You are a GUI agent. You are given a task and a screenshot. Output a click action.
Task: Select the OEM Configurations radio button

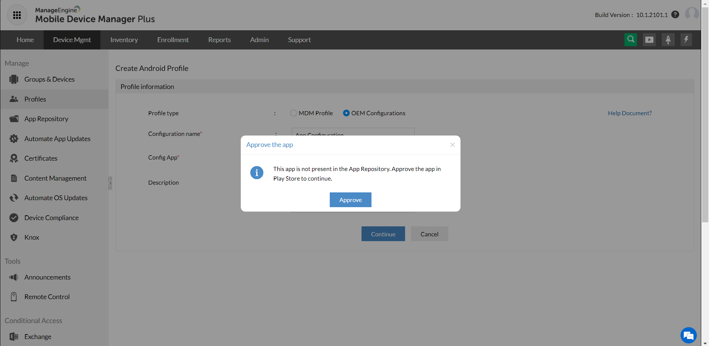pos(346,113)
